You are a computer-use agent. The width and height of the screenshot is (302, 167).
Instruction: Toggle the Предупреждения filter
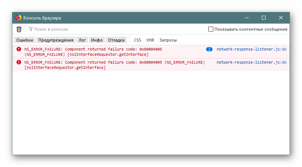[56, 40]
